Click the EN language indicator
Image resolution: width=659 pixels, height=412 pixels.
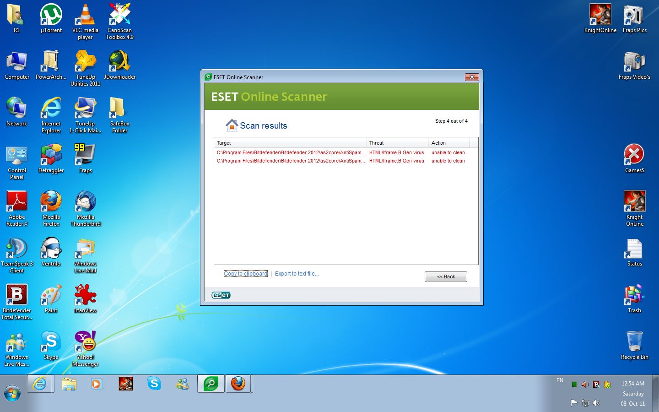560,380
